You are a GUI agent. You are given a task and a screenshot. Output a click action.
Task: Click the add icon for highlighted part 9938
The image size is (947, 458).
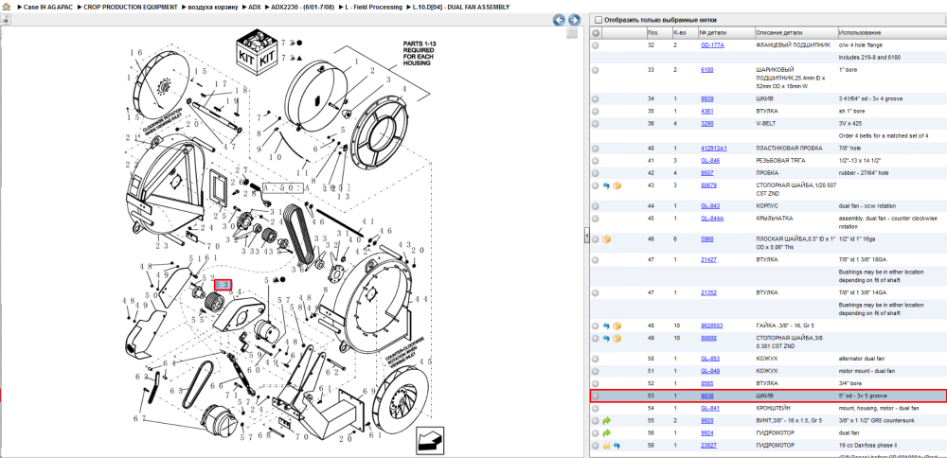(x=596, y=396)
